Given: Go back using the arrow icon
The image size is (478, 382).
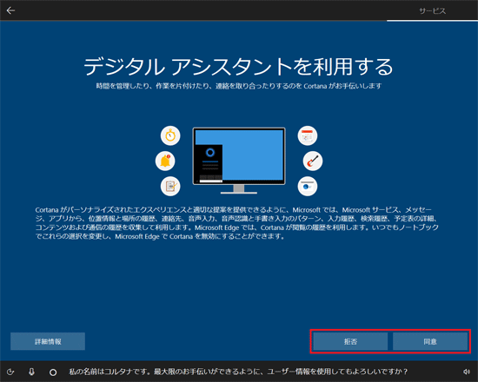Looking at the screenshot, I should point(10,10).
